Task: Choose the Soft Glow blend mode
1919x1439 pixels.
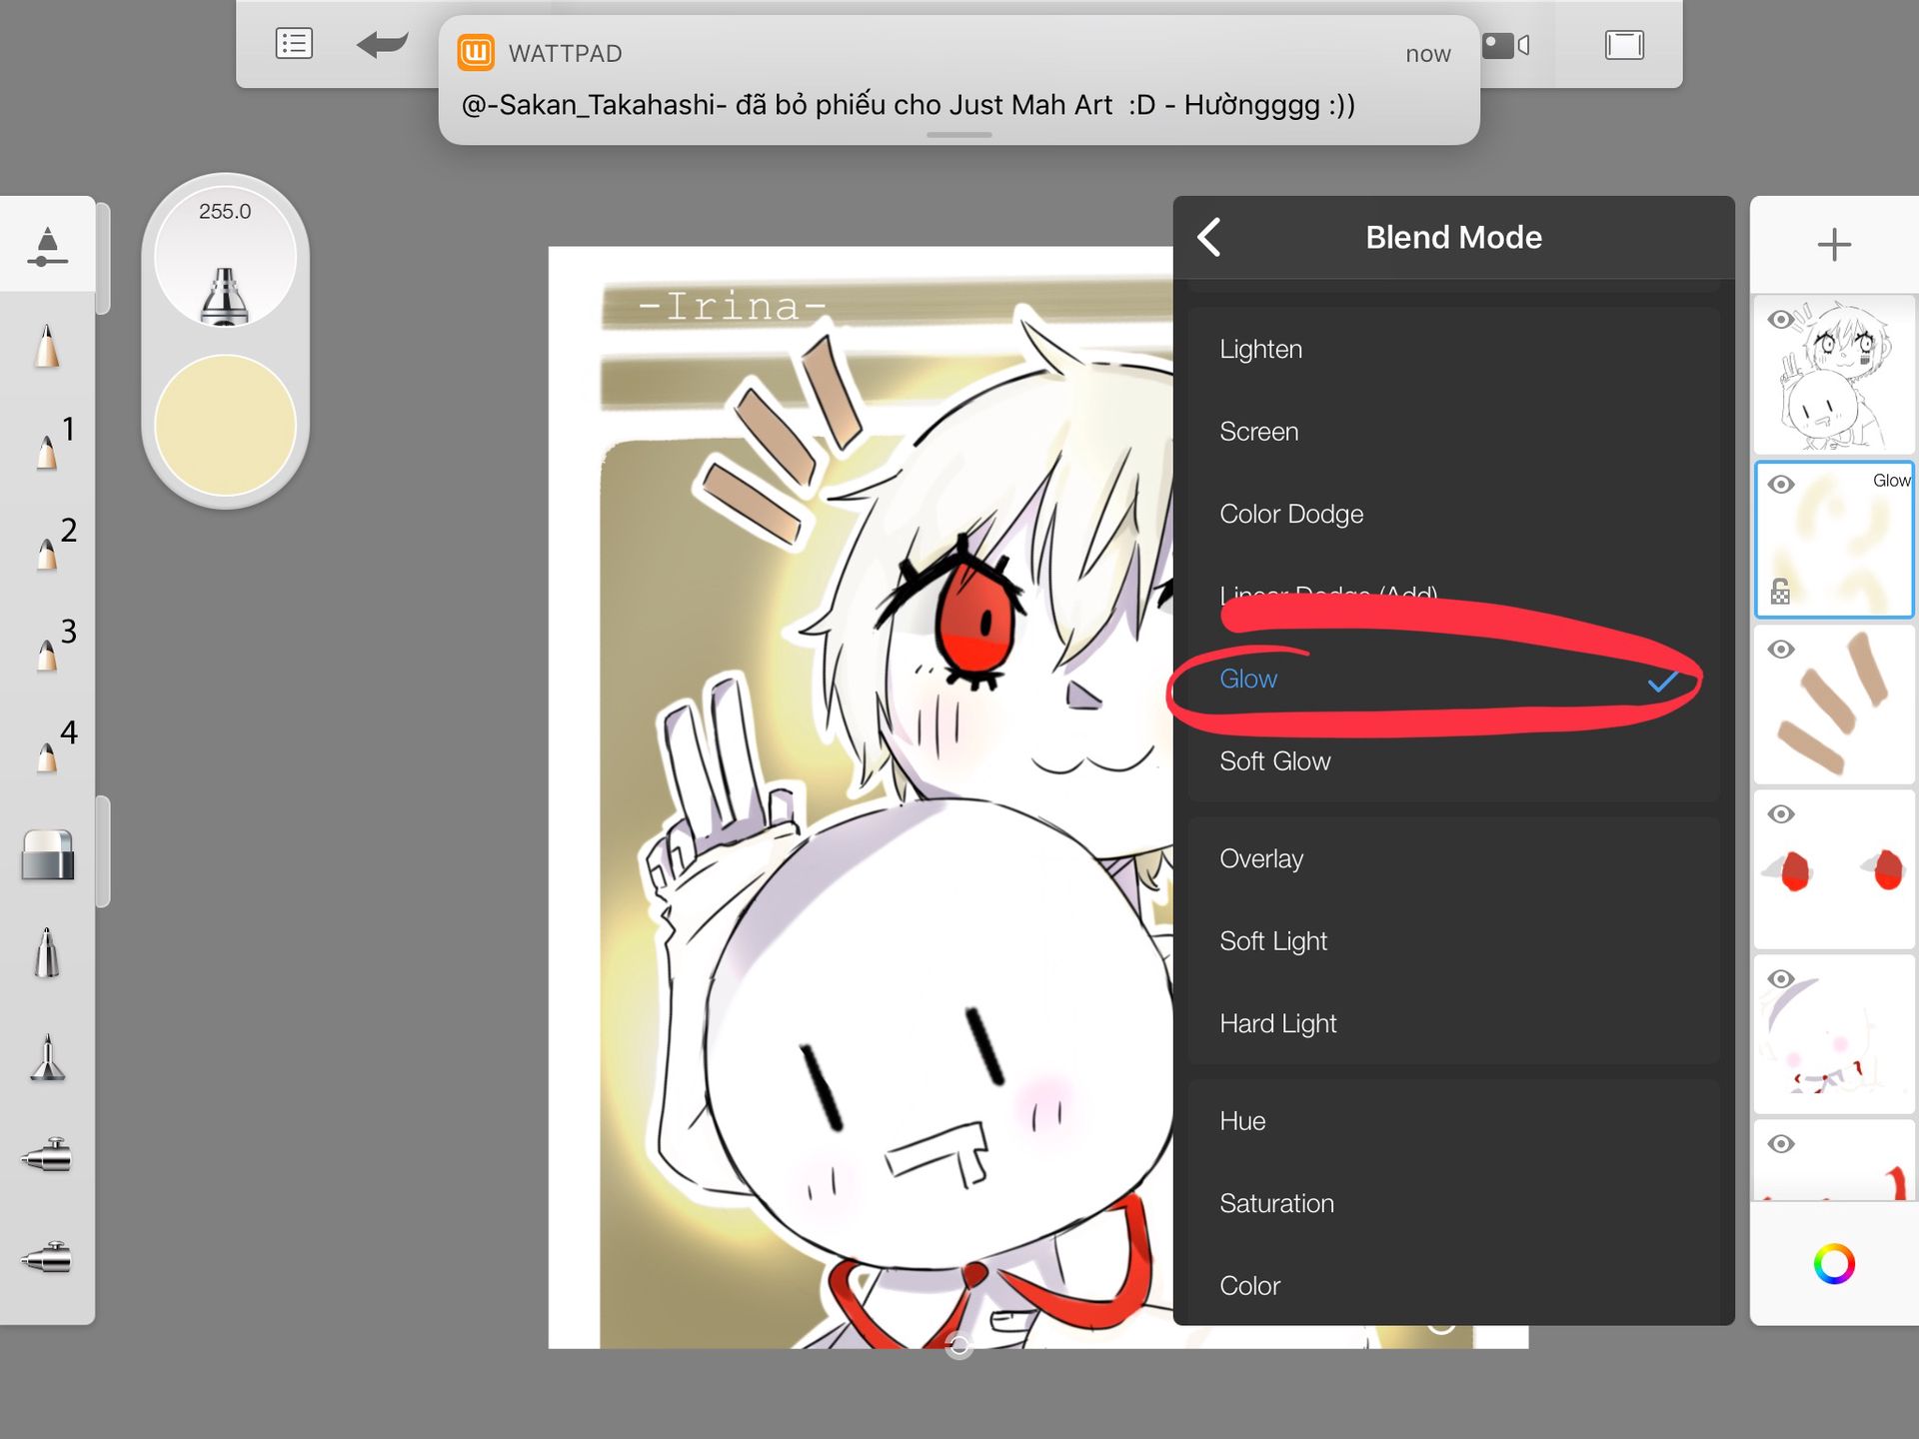Action: [x=1274, y=761]
